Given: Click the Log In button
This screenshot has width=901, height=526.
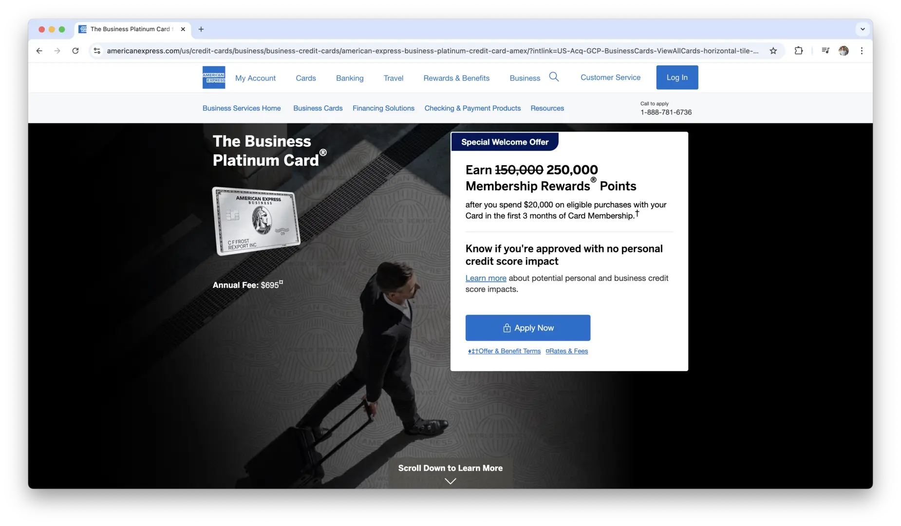Looking at the screenshot, I should pyautogui.click(x=676, y=77).
